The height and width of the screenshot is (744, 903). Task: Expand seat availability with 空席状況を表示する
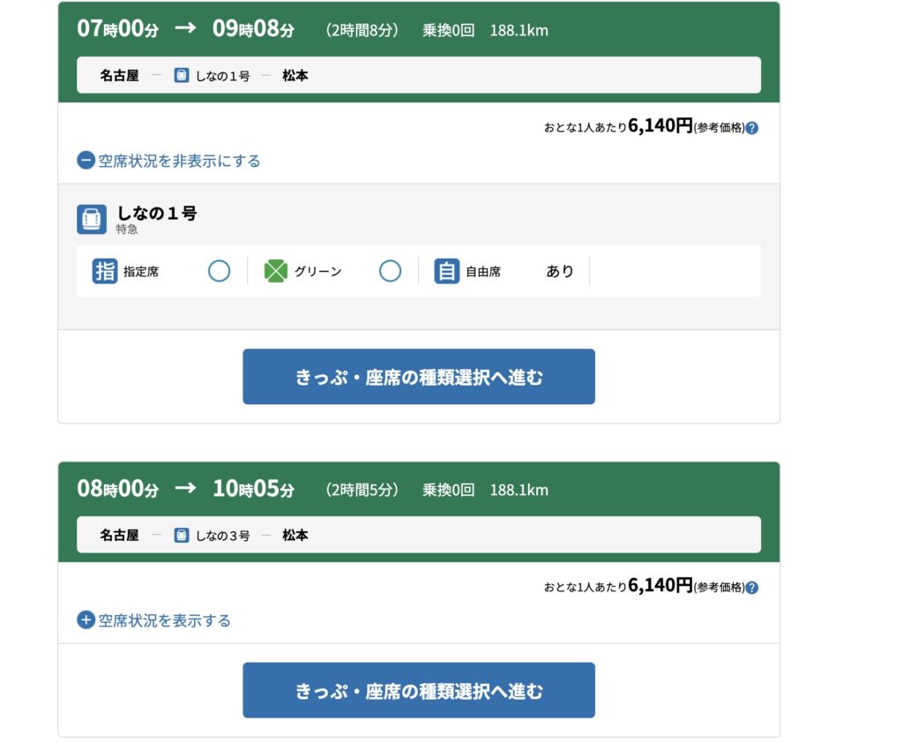click(x=164, y=621)
